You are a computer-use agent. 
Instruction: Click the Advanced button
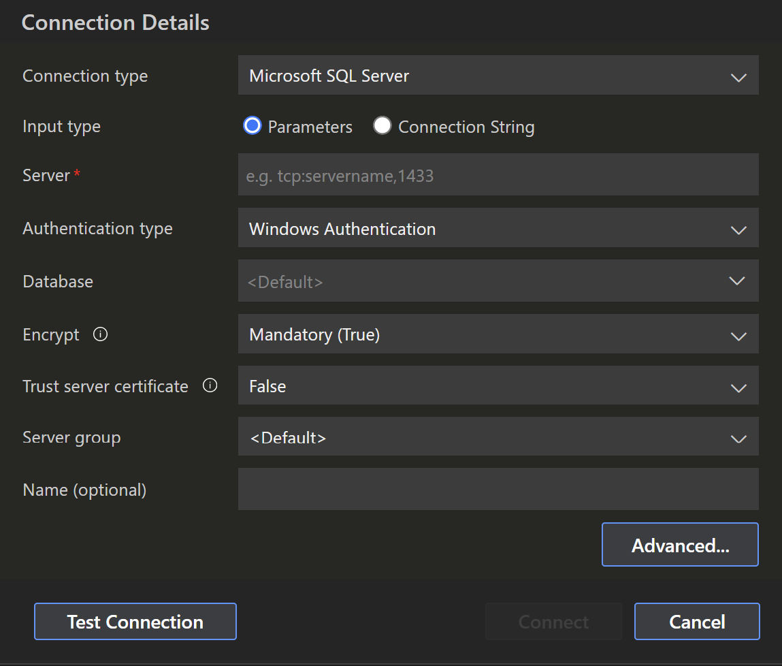[x=679, y=544]
